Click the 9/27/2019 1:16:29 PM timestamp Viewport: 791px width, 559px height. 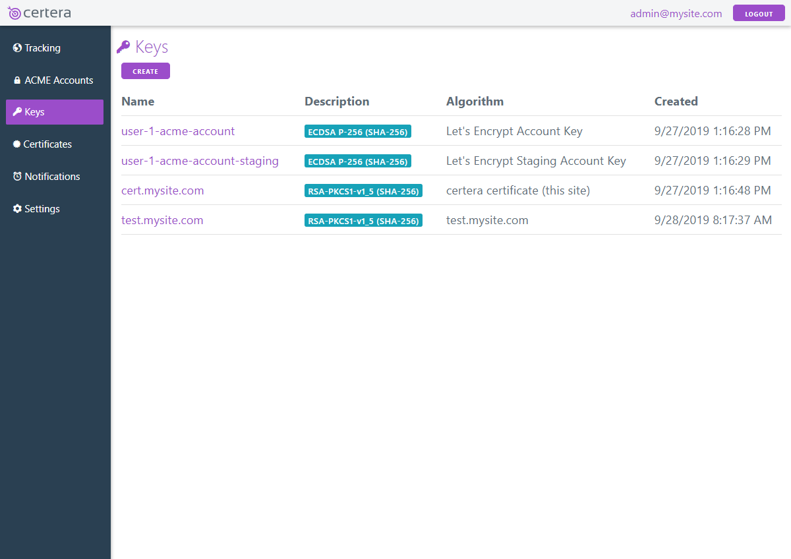point(713,161)
